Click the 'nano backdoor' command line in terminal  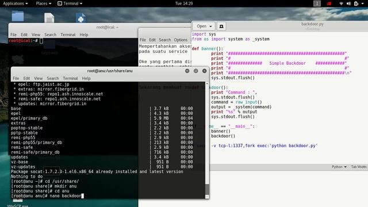(47, 195)
